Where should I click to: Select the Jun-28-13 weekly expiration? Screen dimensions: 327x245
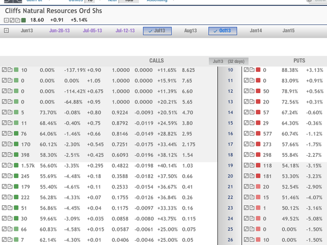(x=59, y=30)
